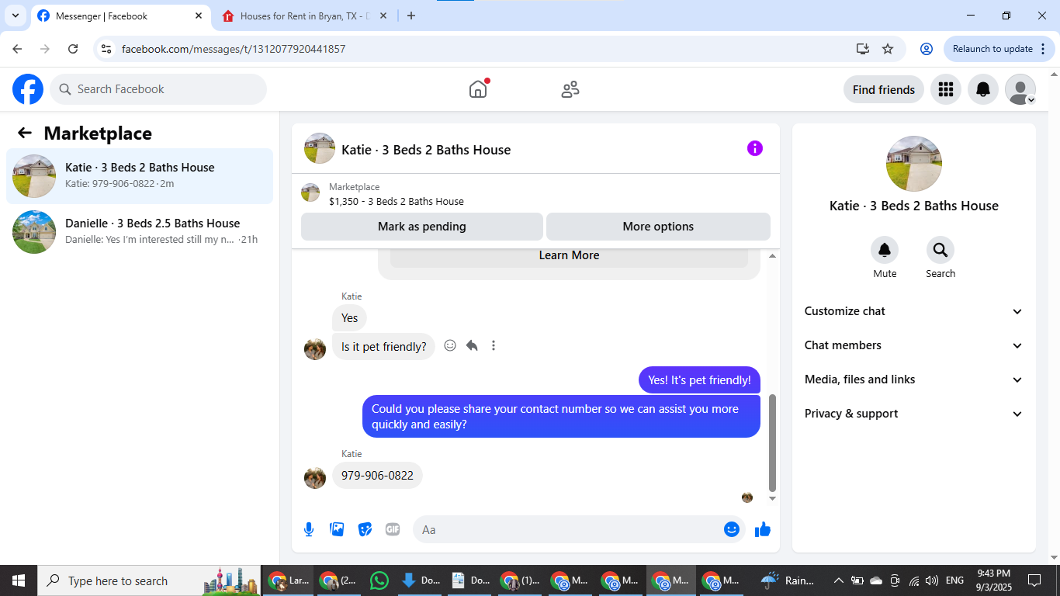Screen dimensions: 1060x596
Task: Reload the page in Chrome
Action: pyautogui.click(x=73, y=49)
